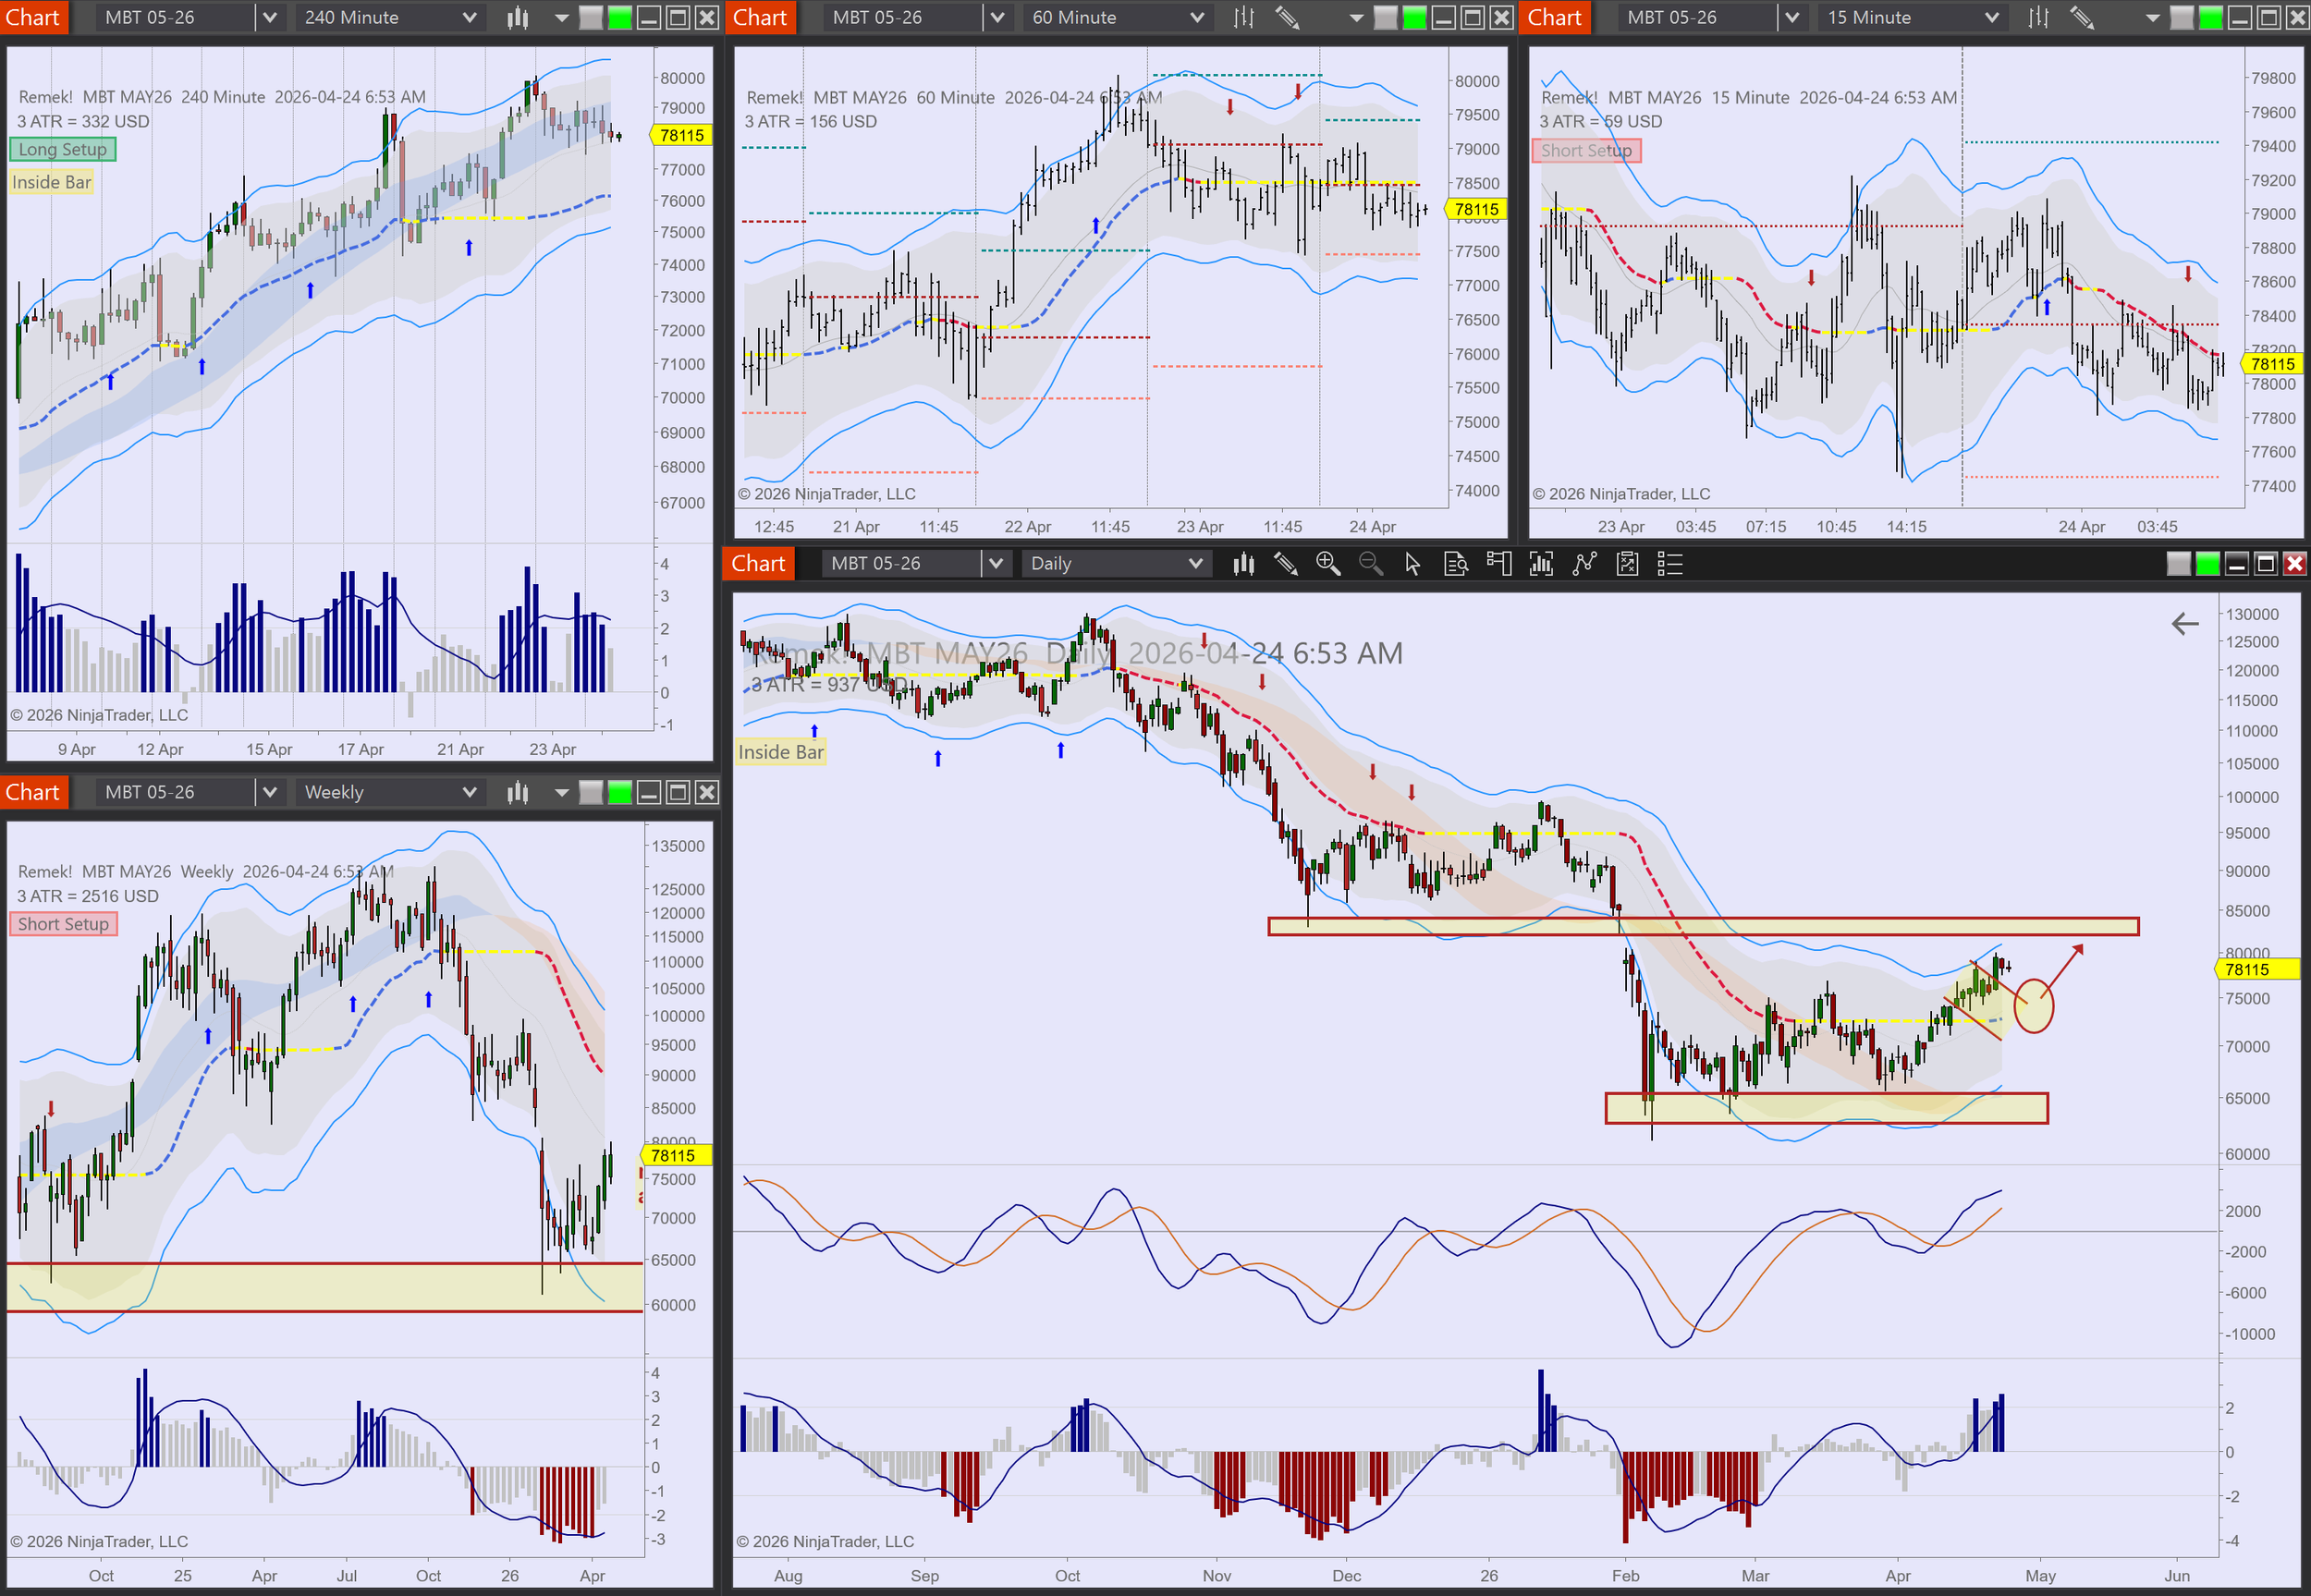Click the Long Setup label on 240 Minute chart
The image size is (2311, 1596).
click(62, 149)
